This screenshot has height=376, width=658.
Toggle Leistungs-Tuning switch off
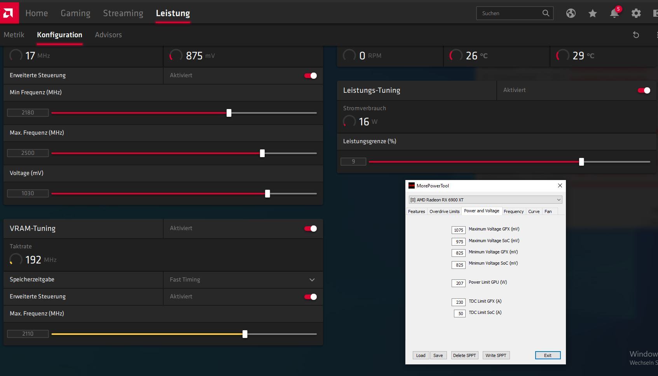click(x=644, y=90)
